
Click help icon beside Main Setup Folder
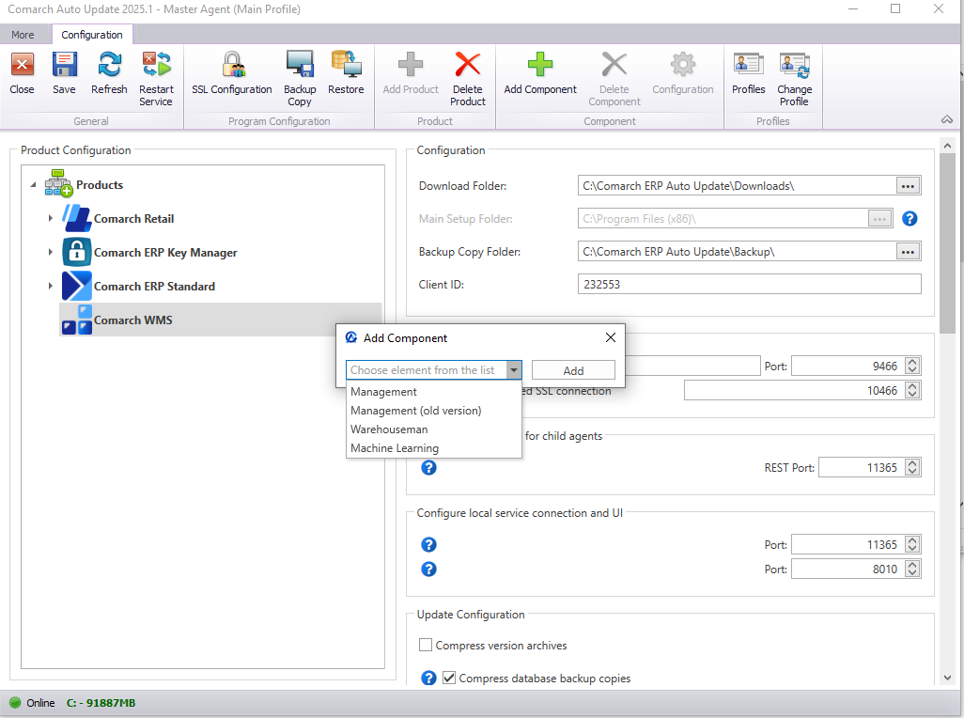tap(910, 218)
